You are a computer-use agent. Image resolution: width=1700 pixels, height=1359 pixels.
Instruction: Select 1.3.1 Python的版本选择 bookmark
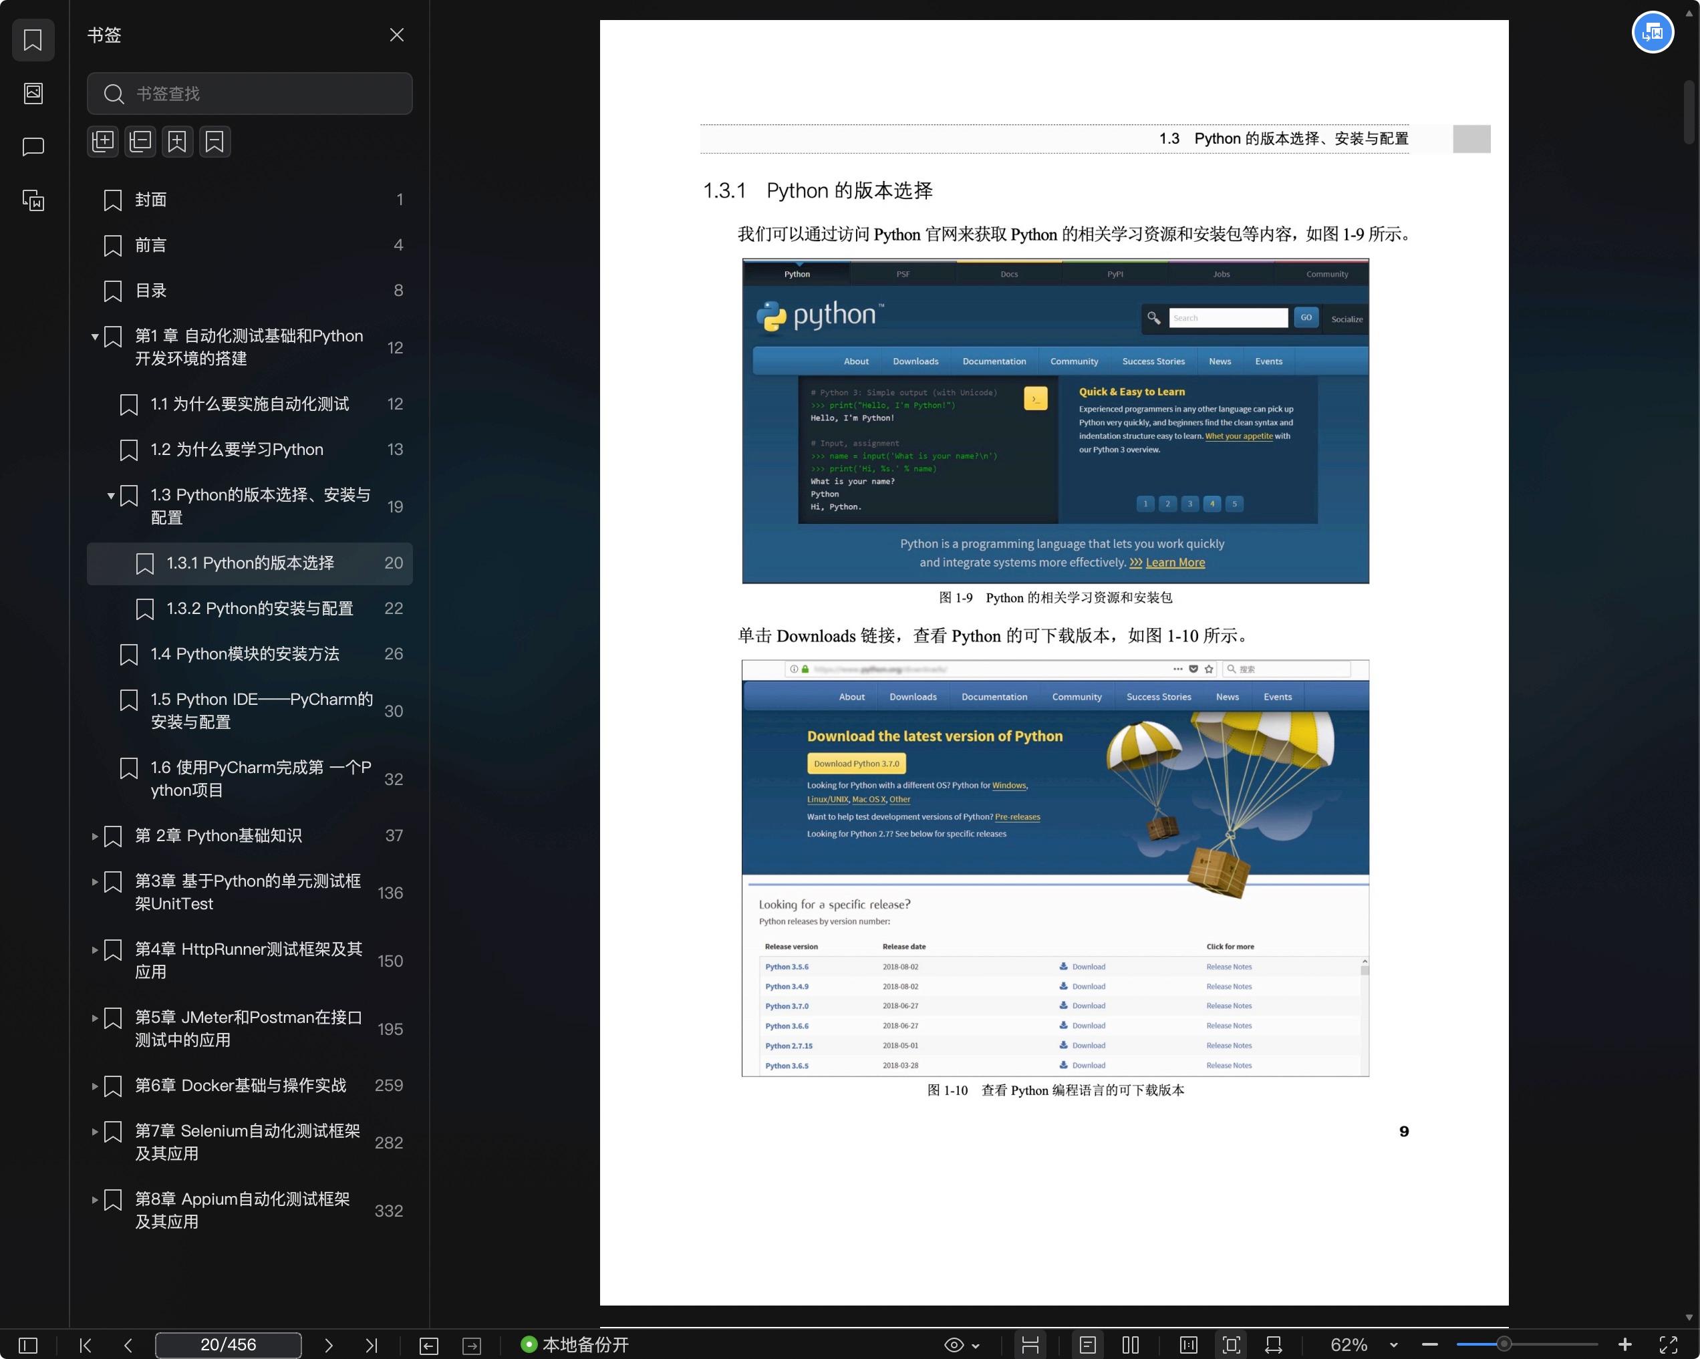(x=249, y=563)
